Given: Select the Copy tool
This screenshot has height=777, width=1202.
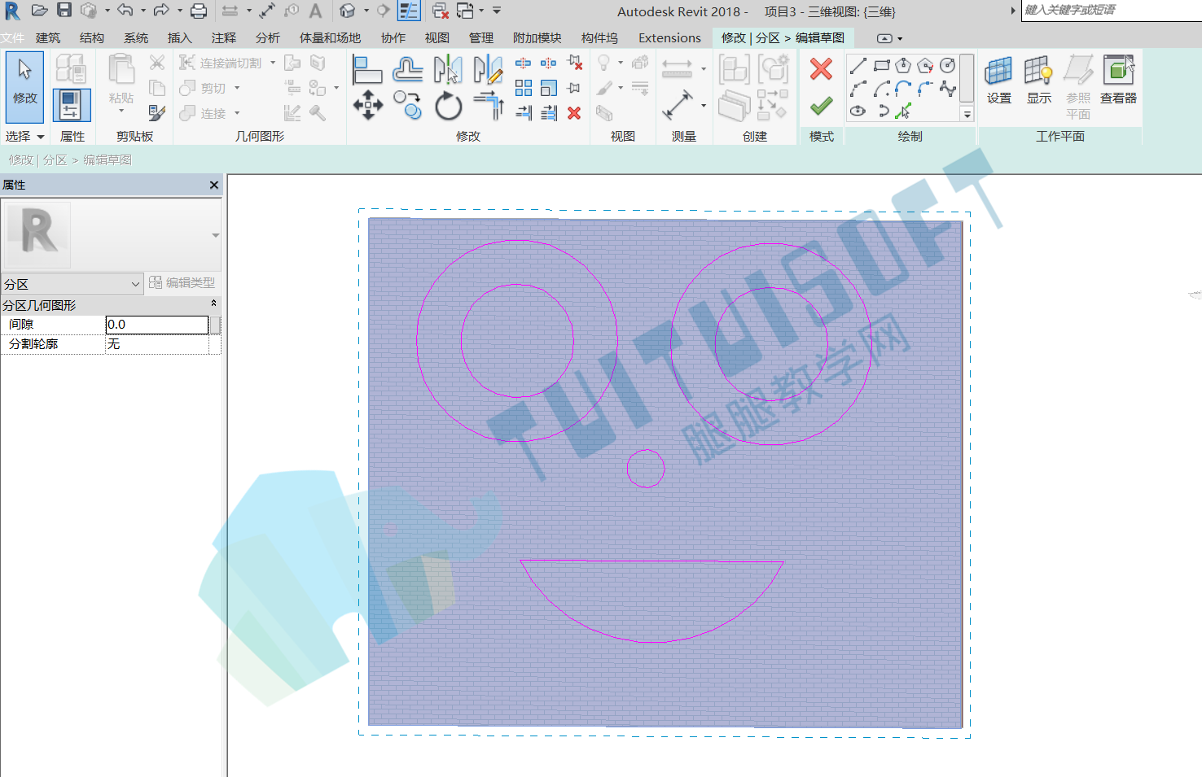Looking at the screenshot, I should click(407, 105).
